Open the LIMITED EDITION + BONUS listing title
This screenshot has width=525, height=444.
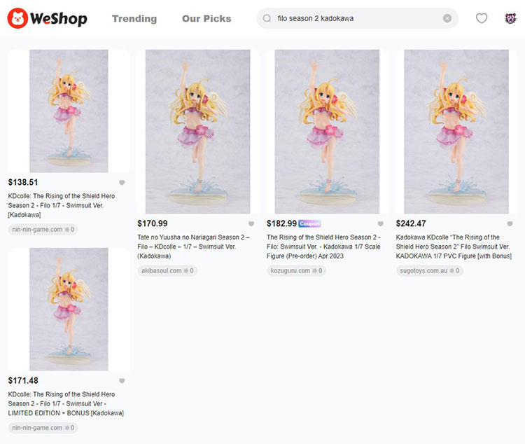[66, 403]
